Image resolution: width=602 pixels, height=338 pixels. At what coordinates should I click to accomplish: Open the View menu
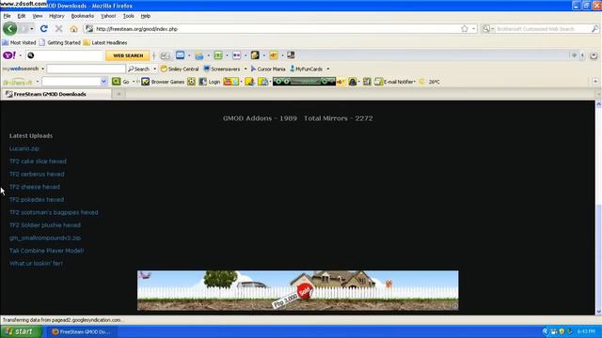[38, 16]
